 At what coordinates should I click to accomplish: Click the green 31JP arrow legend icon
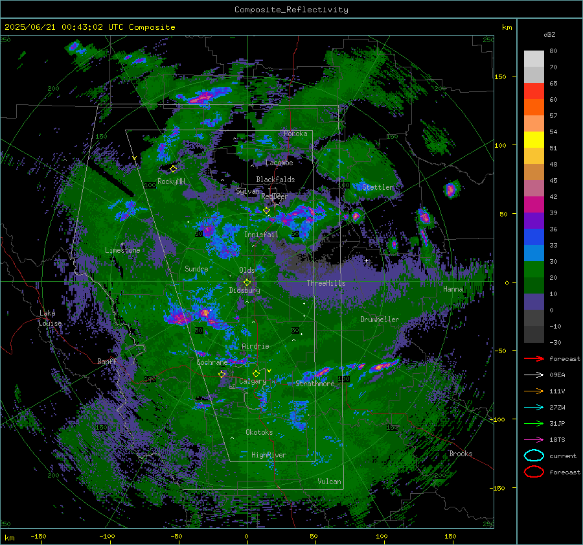534,423
